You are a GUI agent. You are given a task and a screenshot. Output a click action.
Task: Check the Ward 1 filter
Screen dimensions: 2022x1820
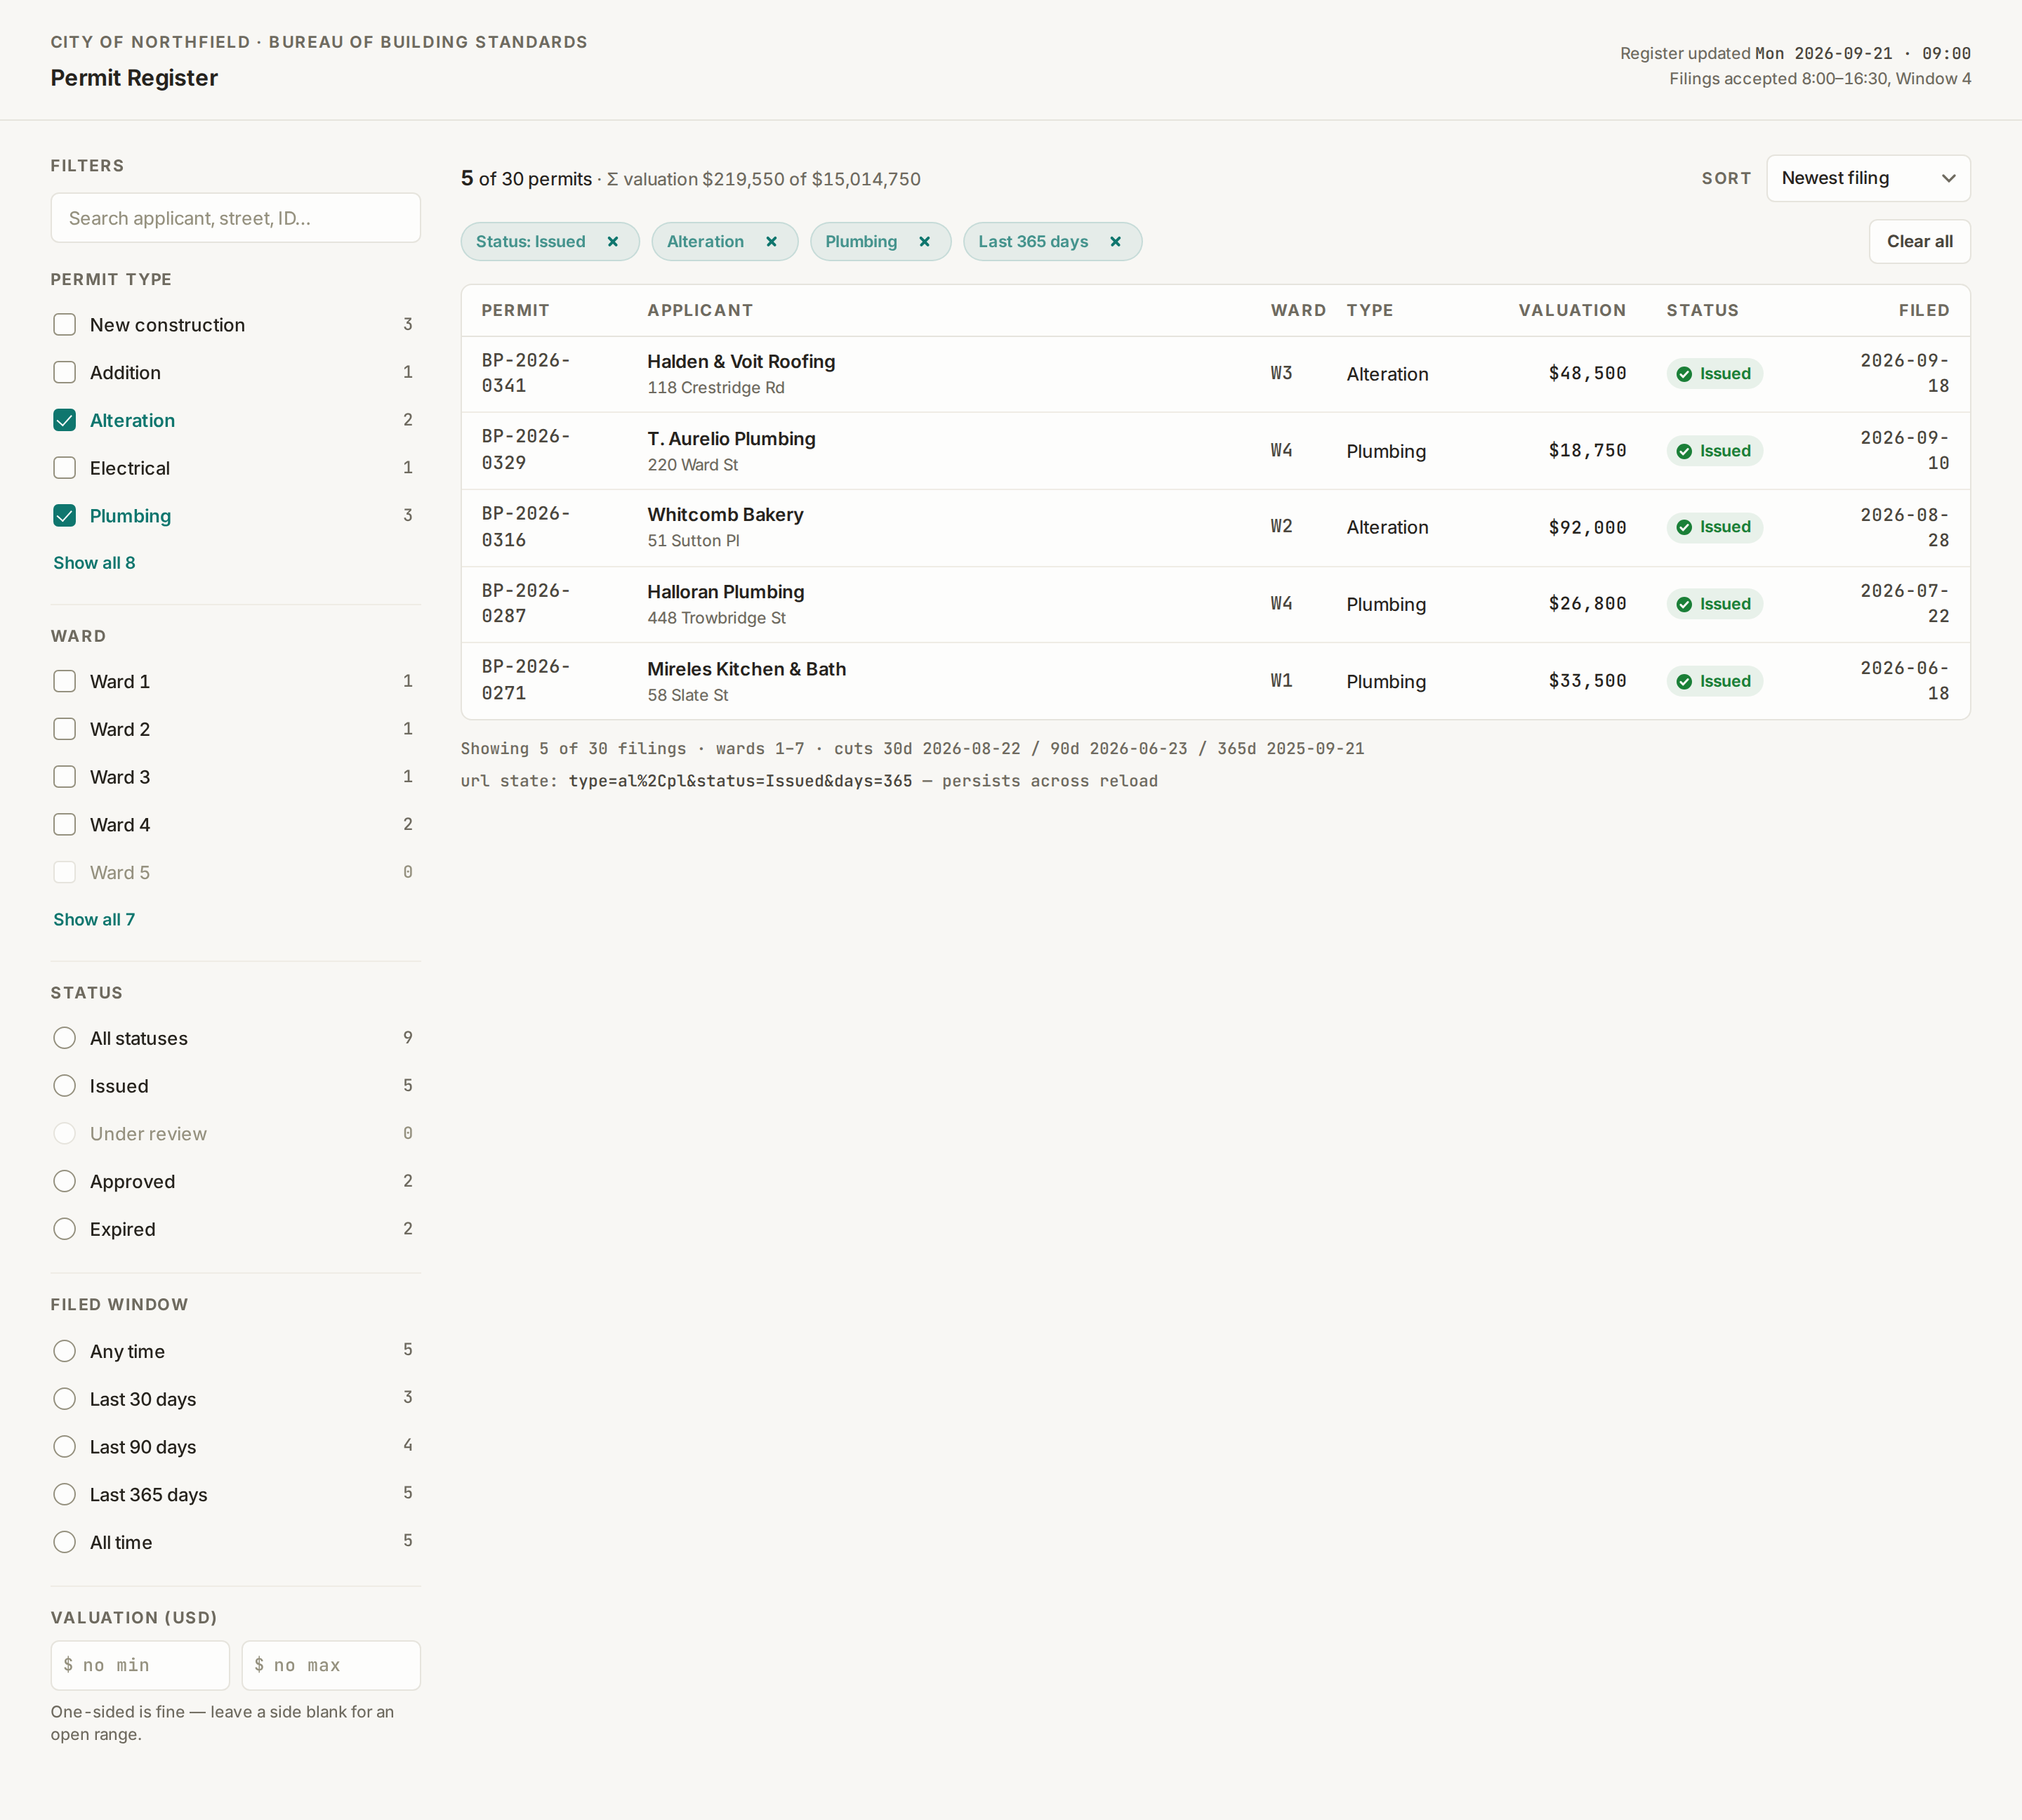tap(65, 682)
